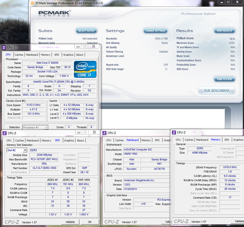Switch to Caches tab in top CPU-Z window
The height and width of the screenshot is (227, 244).
19,55
